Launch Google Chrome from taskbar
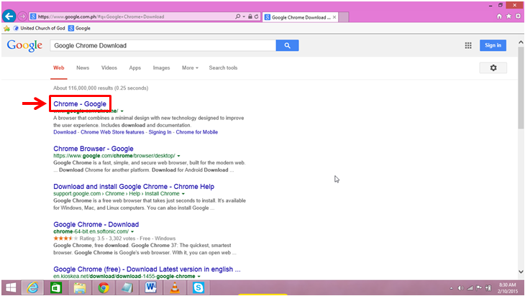This screenshot has height=296, width=525. [104, 287]
